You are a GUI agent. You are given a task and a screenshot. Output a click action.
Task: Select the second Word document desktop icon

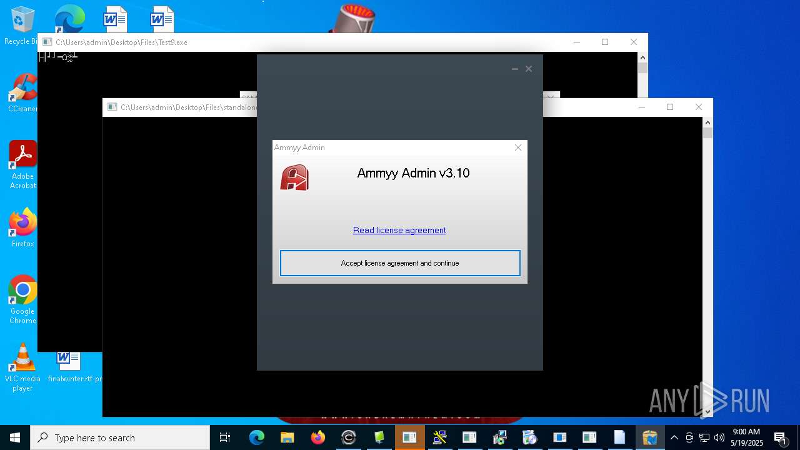click(x=162, y=19)
